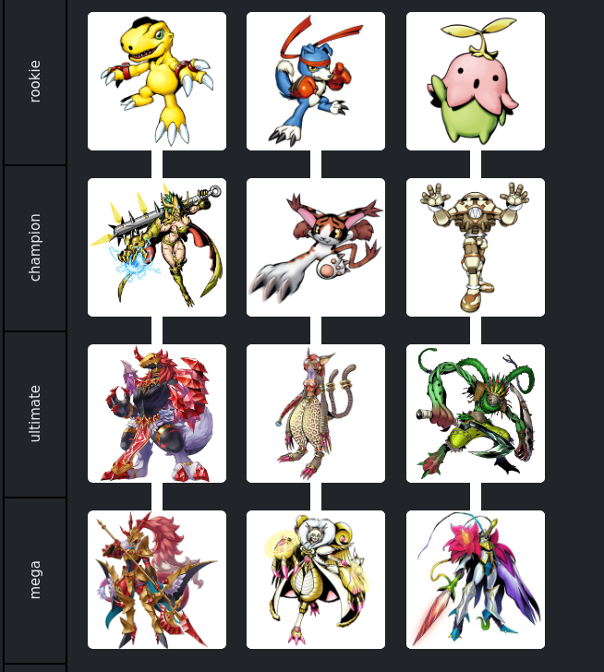Select the red crystal dragon ultimate

[157, 414]
